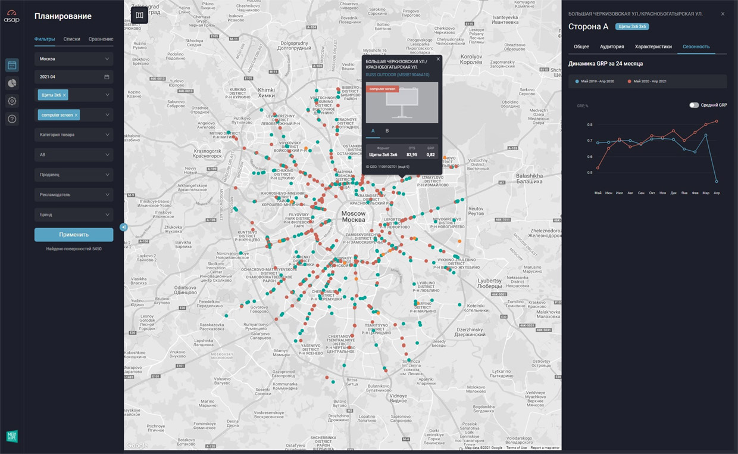Remove the 'computer screen' filter tag
738x454 pixels.
(76, 115)
